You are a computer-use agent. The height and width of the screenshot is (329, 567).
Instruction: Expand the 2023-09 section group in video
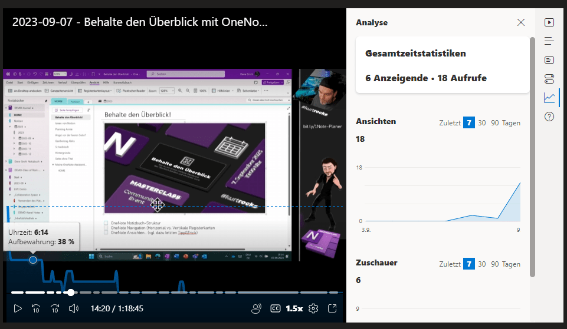[14, 138]
